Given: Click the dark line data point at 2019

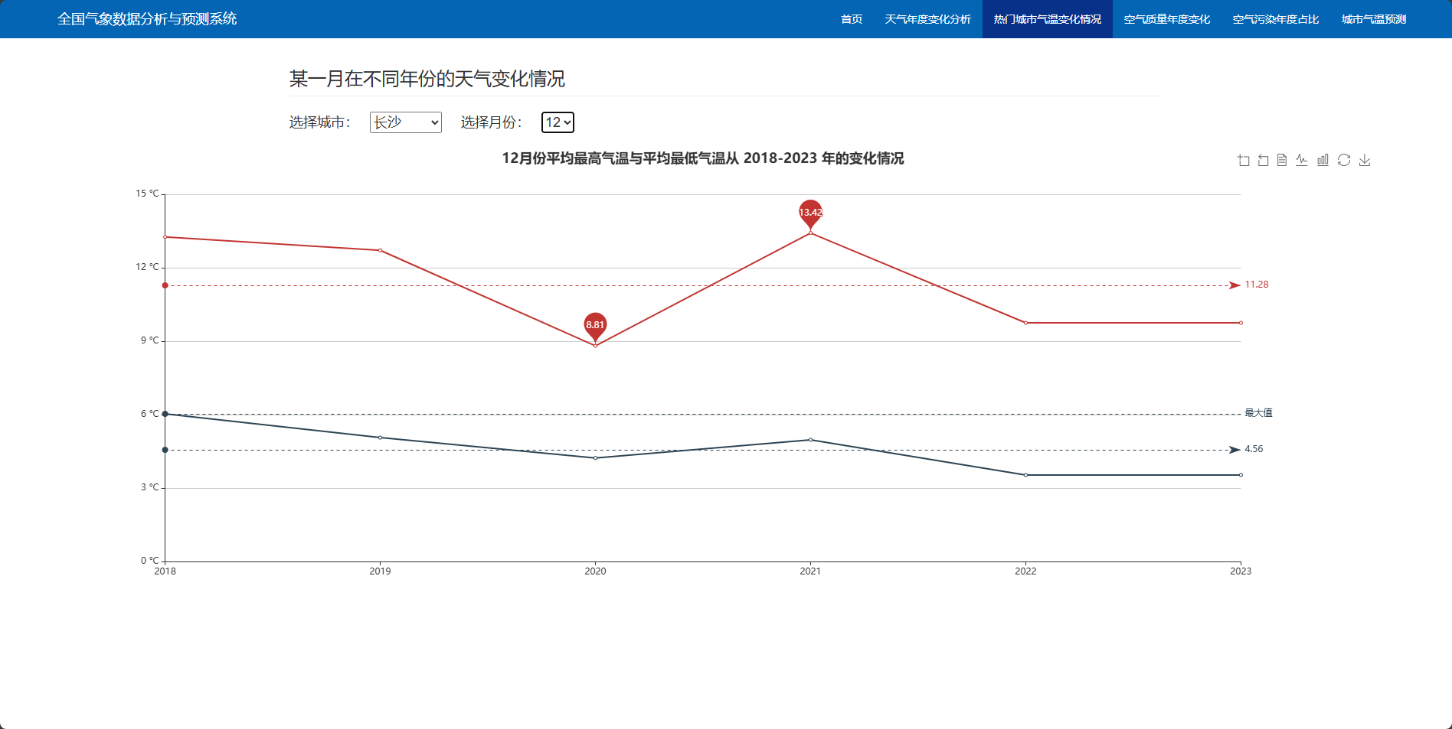Looking at the screenshot, I should click(x=381, y=438).
